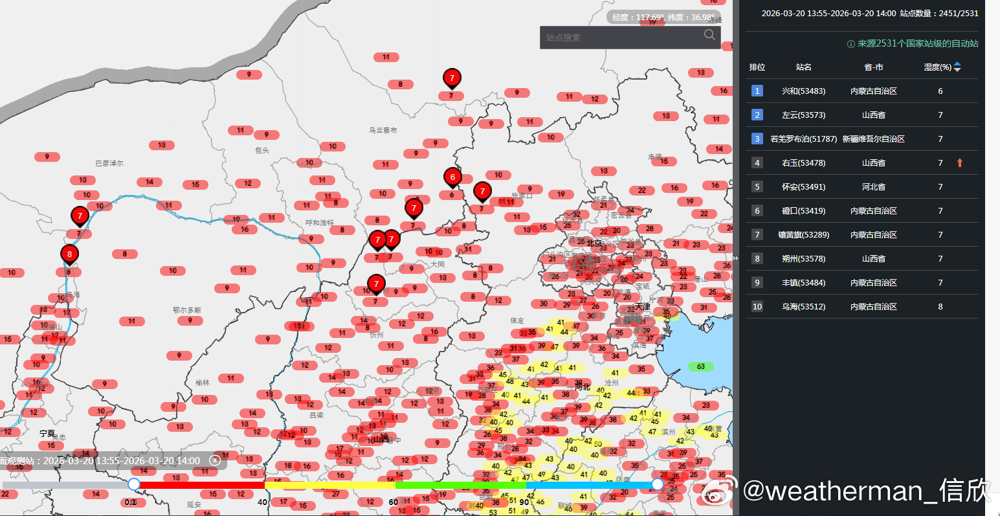Click the 排位 column header
Image resolution: width=1000 pixels, height=516 pixels.
pyautogui.click(x=757, y=67)
